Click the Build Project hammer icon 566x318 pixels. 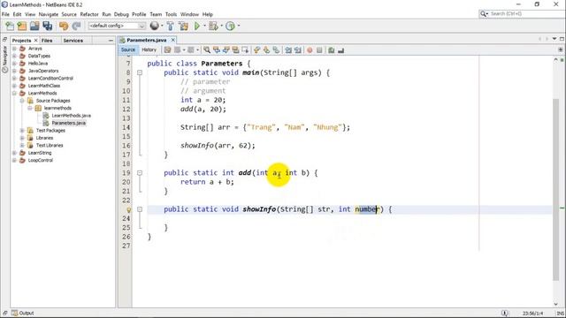[x=171, y=26]
